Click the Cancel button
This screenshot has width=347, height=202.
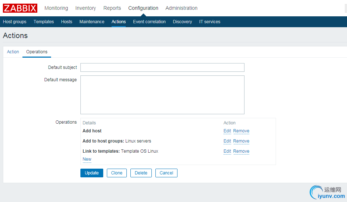(166, 173)
